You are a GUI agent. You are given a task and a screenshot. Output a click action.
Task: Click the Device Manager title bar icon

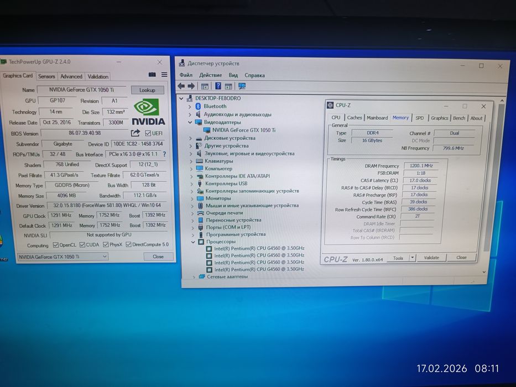coord(181,63)
